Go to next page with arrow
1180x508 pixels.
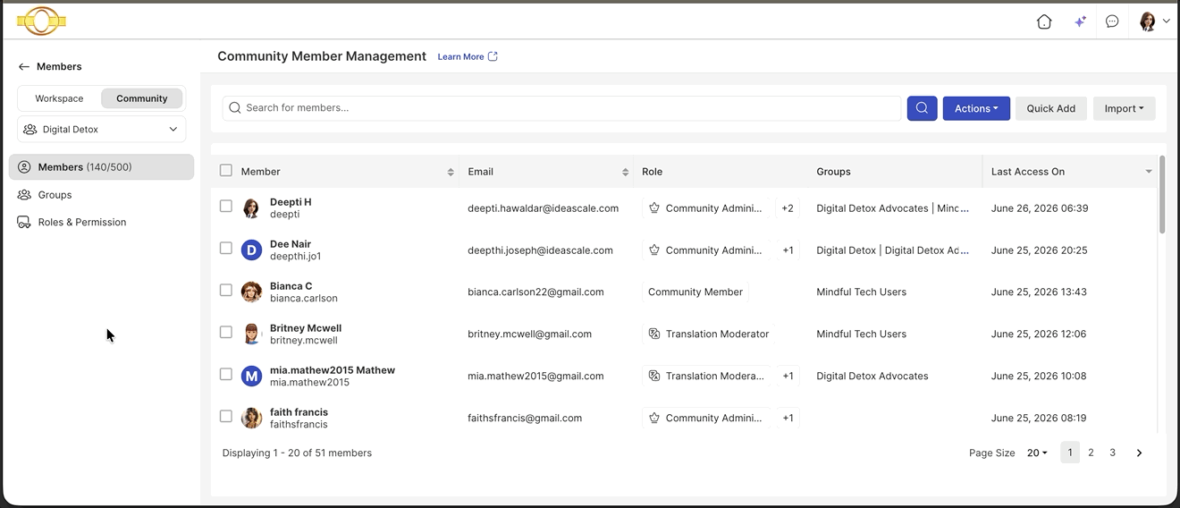pyautogui.click(x=1139, y=453)
